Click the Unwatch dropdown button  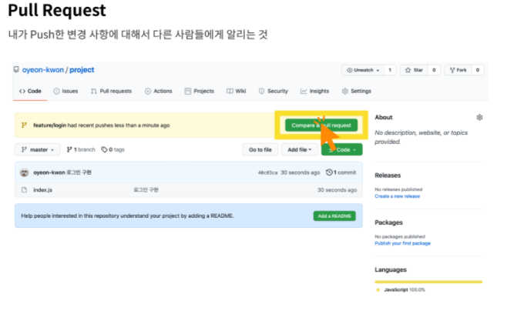pyautogui.click(x=363, y=70)
